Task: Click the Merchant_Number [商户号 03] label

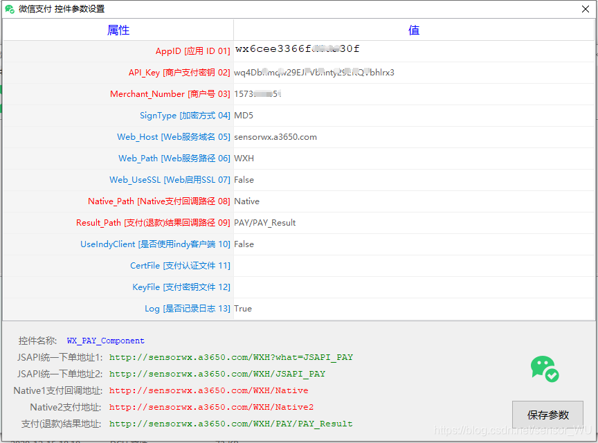Action: [x=170, y=94]
